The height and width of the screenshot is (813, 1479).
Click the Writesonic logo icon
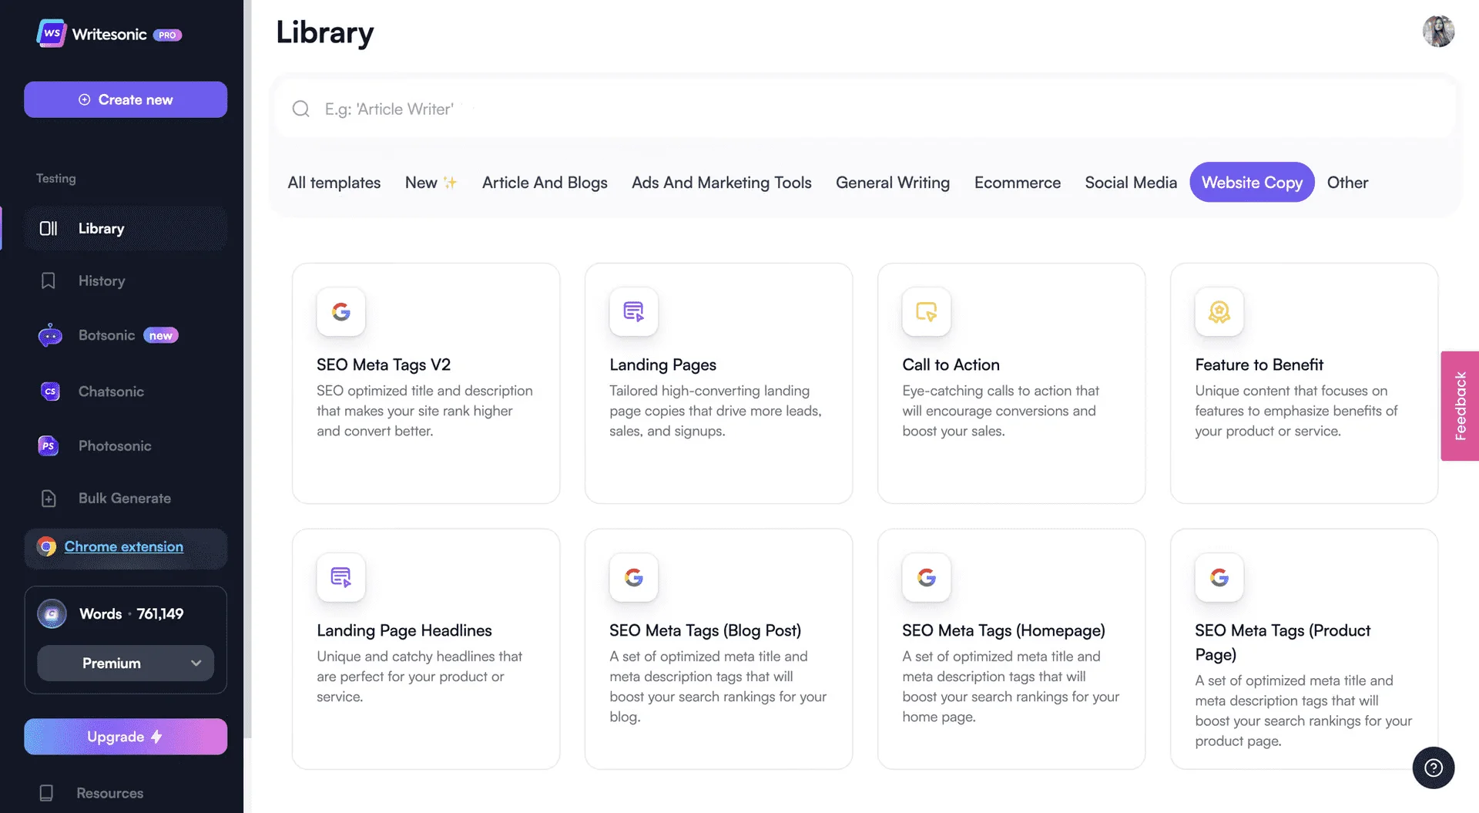51,34
